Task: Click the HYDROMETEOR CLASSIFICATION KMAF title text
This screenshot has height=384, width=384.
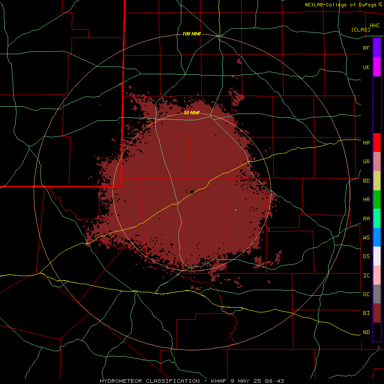Action: (192, 381)
